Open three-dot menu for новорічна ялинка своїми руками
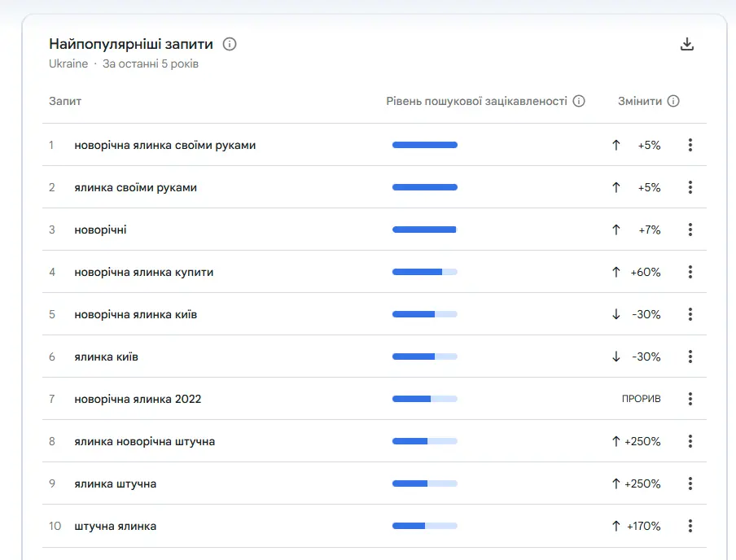Image resolution: width=736 pixels, height=560 pixels. (690, 145)
